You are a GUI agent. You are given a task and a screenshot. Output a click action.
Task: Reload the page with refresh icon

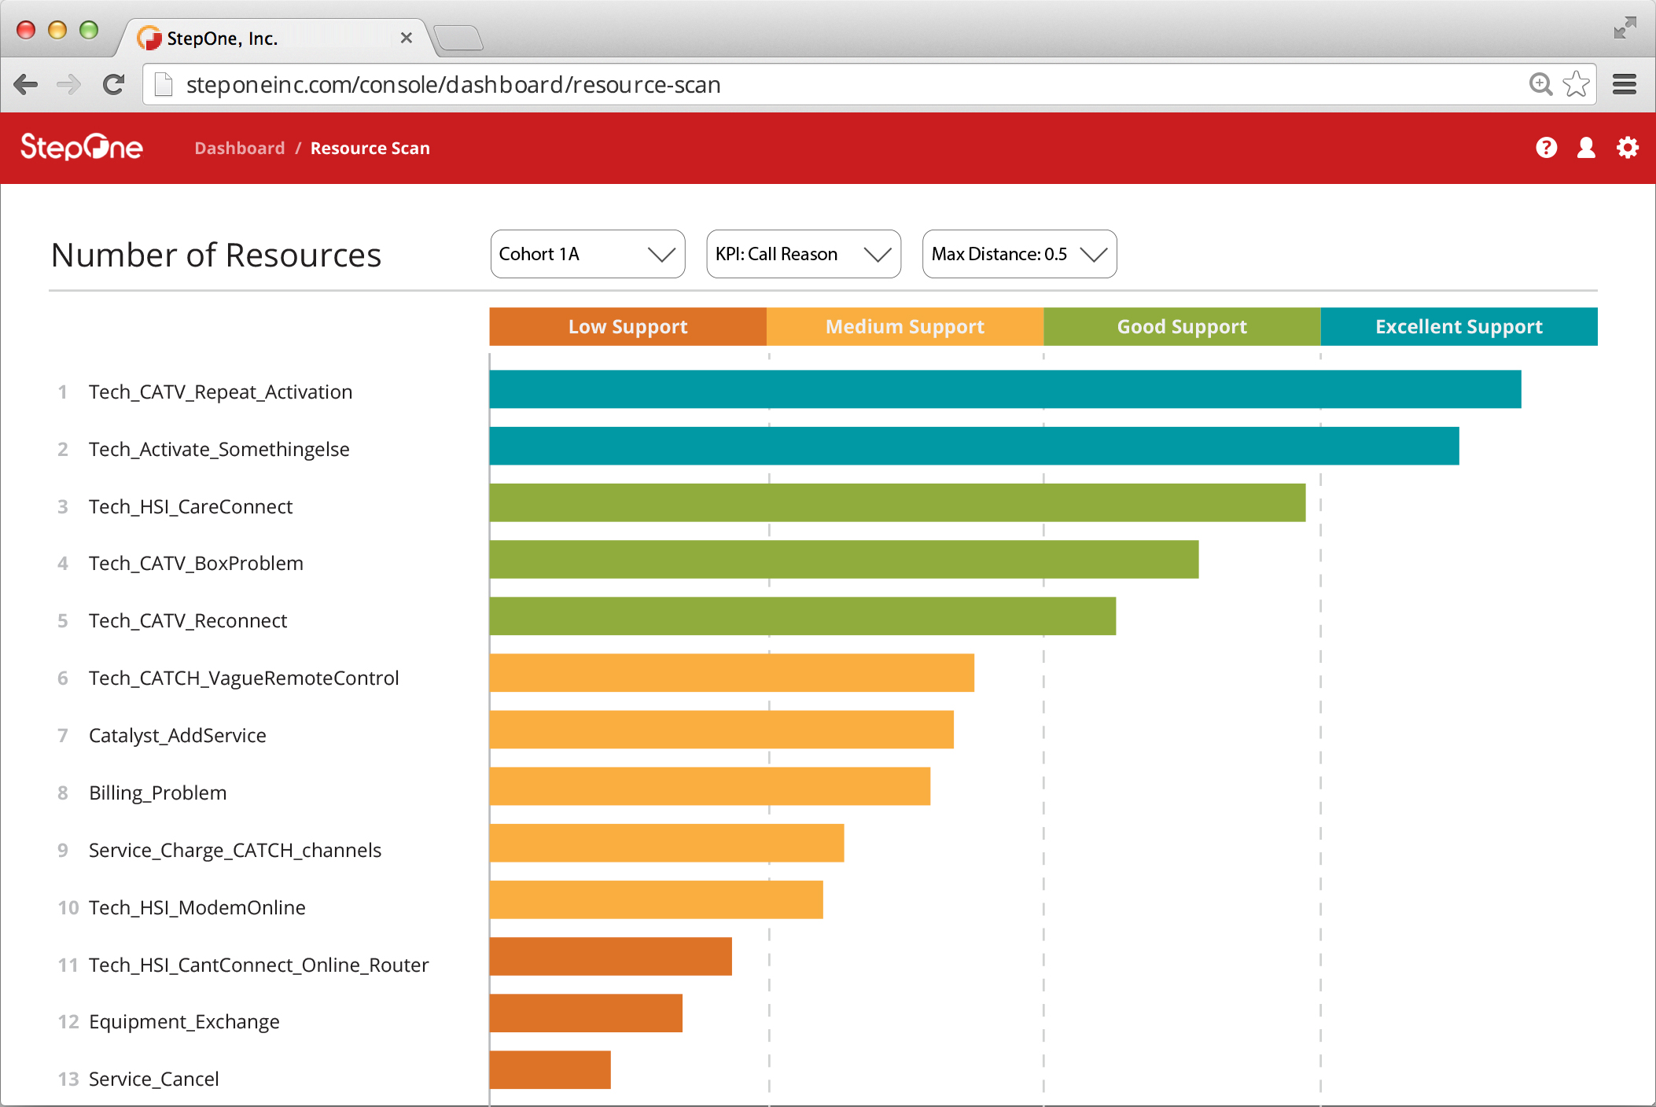(x=114, y=85)
